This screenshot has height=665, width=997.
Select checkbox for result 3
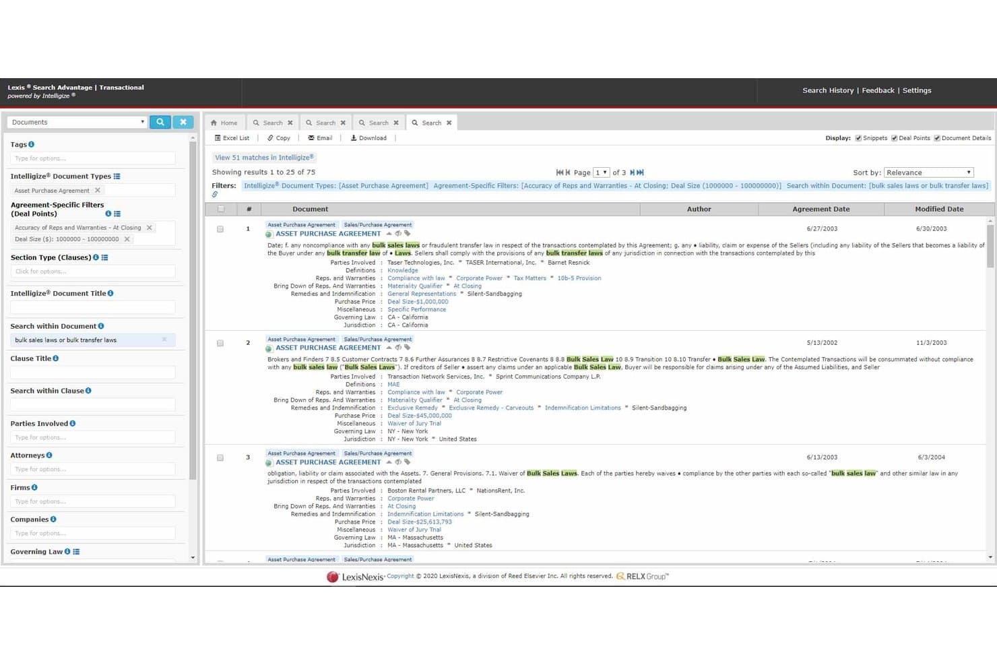tap(220, 457)
